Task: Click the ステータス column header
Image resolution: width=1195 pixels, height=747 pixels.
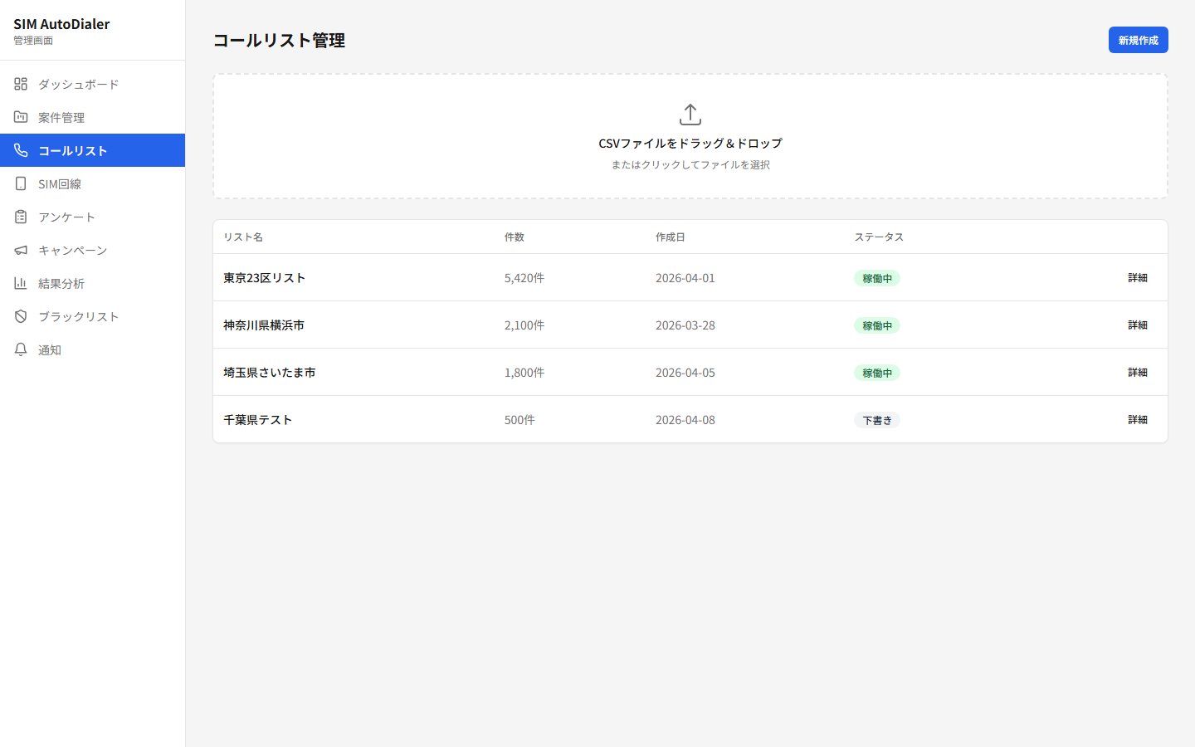Action: point(879,237)
